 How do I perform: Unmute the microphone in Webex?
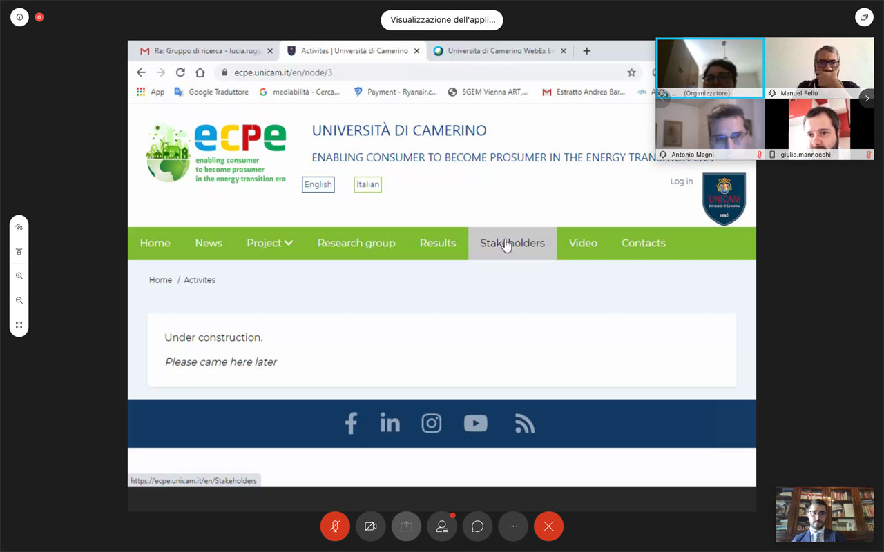(335, 526)
